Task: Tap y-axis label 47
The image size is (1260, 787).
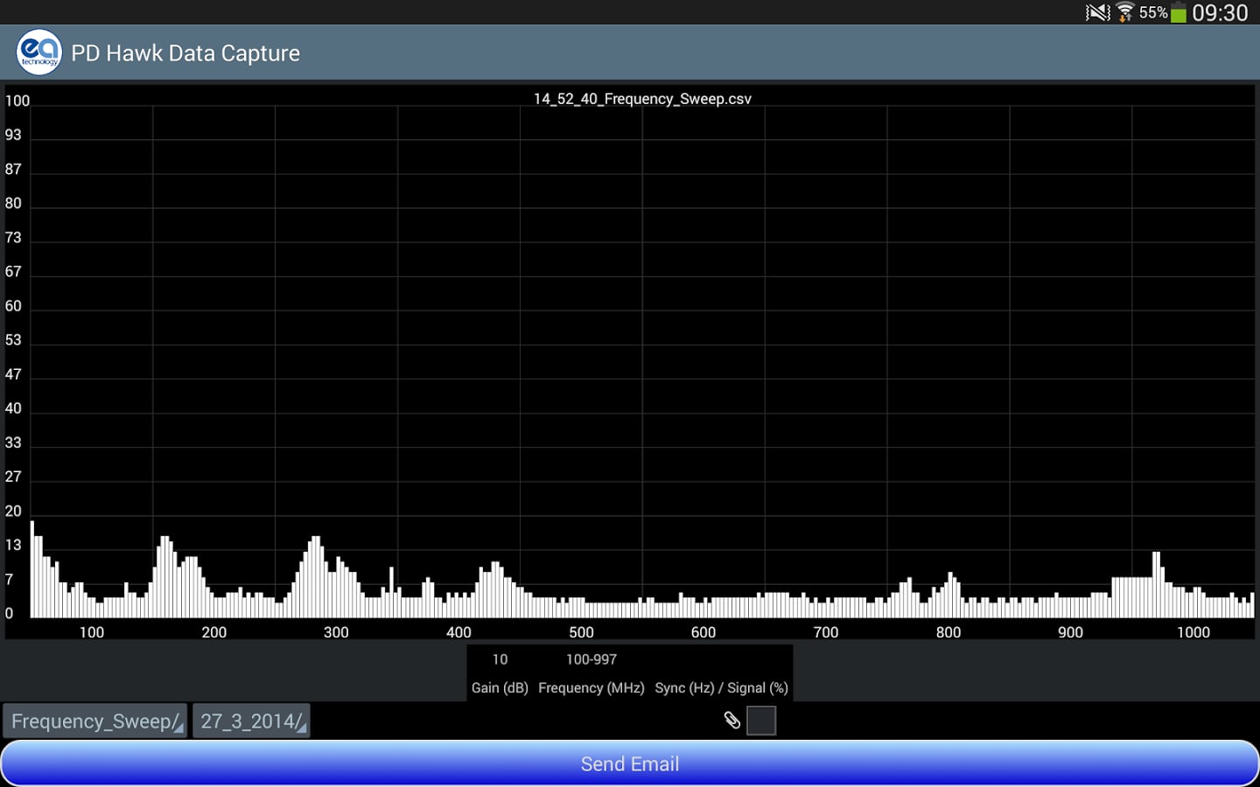Action: 13,374
